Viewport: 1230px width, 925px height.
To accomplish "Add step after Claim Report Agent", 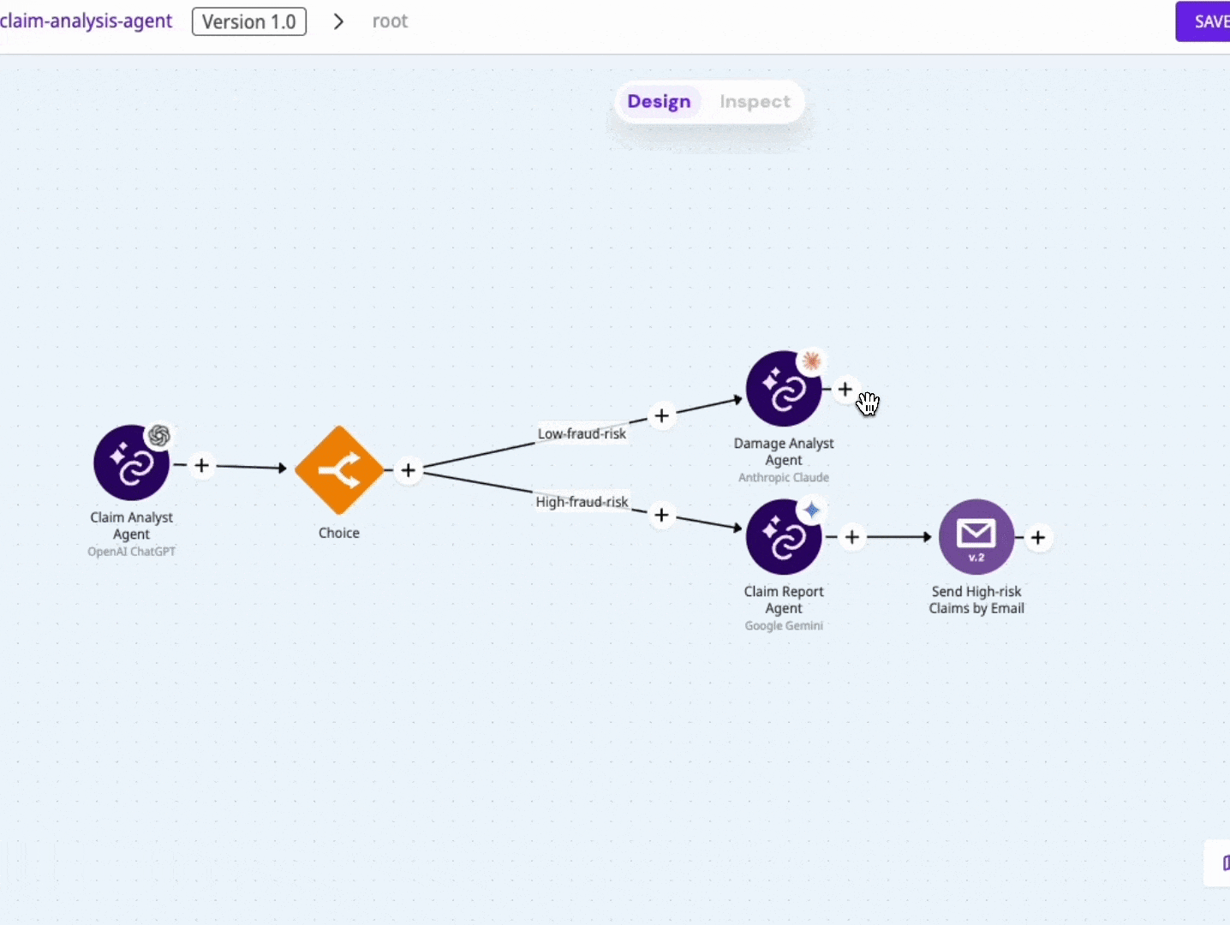I will pos(851,537).
